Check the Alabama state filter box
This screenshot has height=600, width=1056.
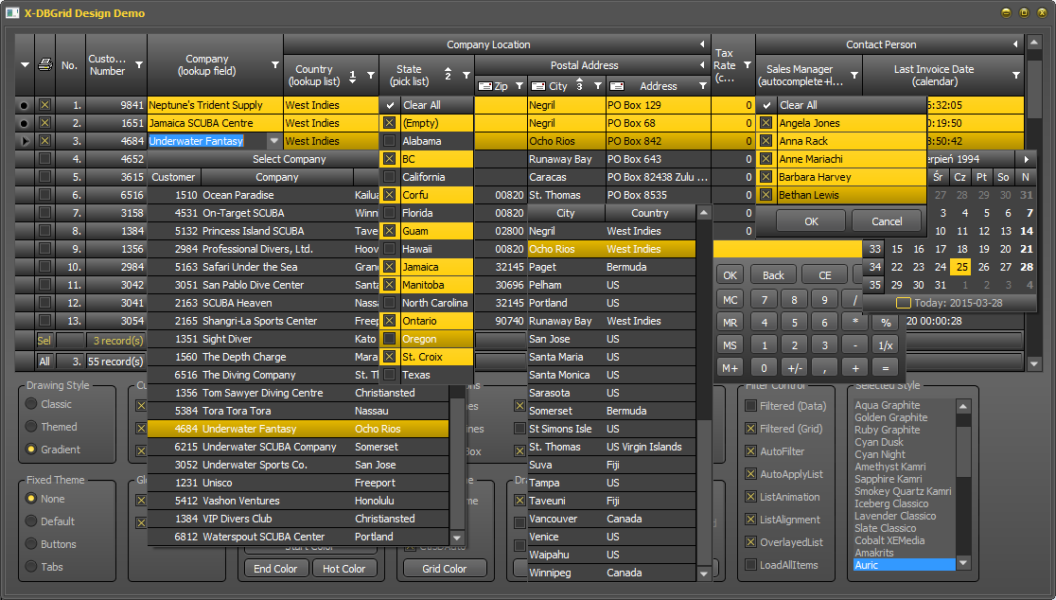pyautogui.click(x=389, y=141)
